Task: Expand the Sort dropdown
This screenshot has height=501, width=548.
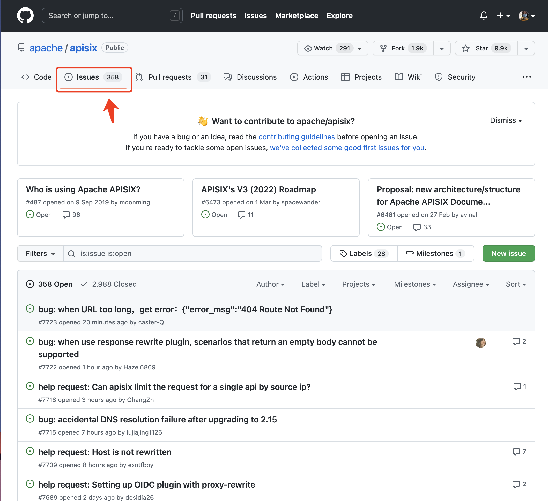Action: (x=516, y=284)
